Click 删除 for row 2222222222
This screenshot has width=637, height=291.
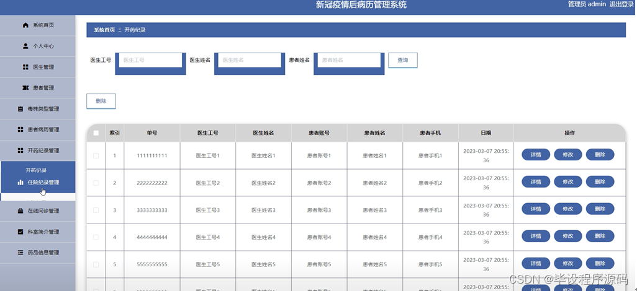click(x=600, y=182)
